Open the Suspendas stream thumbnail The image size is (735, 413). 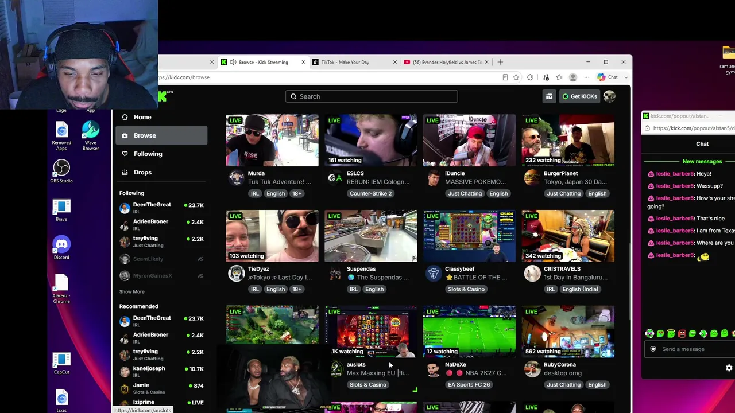coord(370,236)
